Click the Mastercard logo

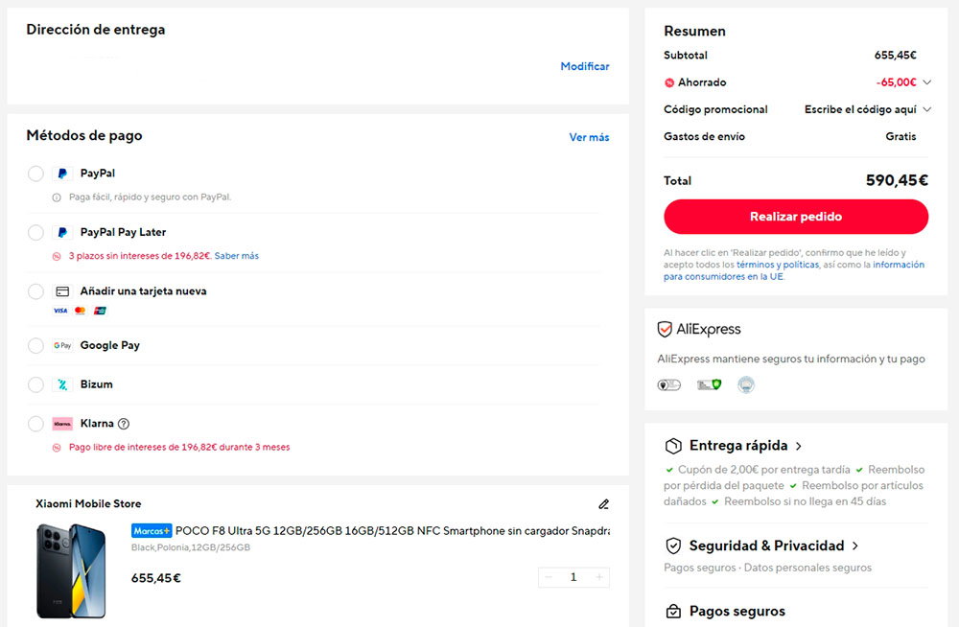pos(81,311)
